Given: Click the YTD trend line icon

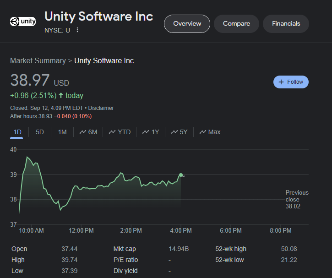Looking at the screenshot, I should (112, 132).
